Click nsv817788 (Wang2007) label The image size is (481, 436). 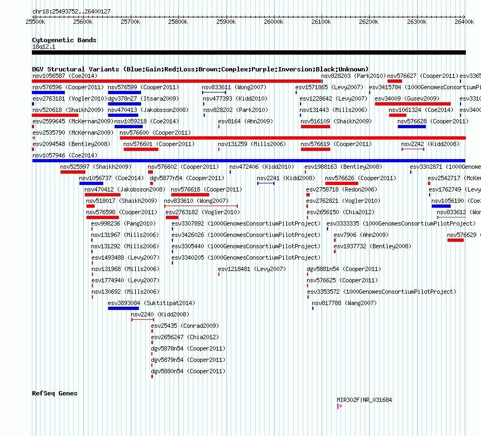point(344,303)
